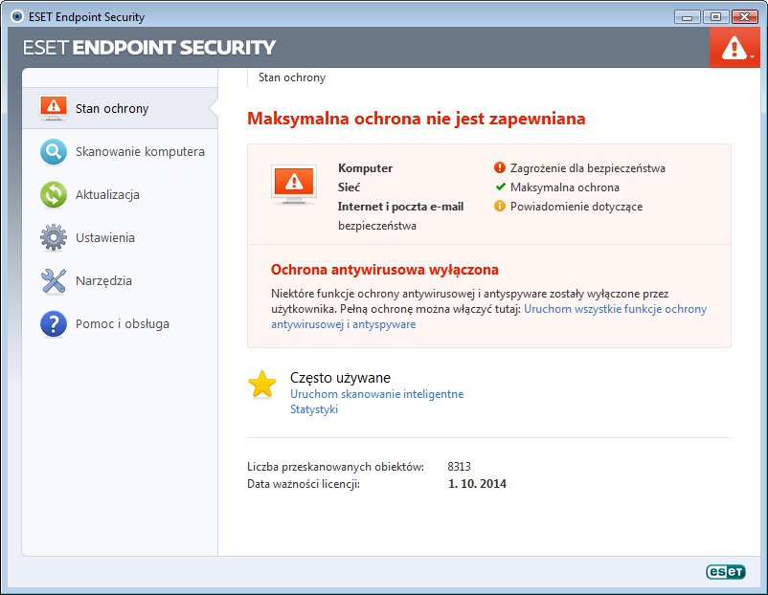Click the ESET eye icon in title bar

(17, 16)
